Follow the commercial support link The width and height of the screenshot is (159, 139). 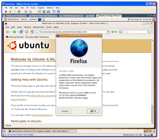pos(42,115)
